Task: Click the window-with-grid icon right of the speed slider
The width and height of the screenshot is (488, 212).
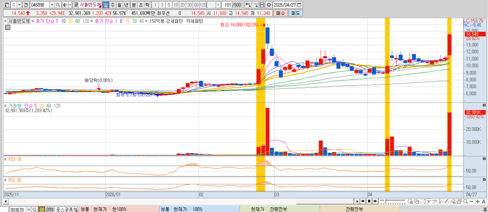Action: pyautogui.click(x=410, y=201)
